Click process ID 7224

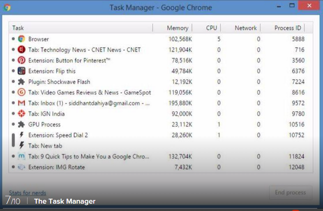[x=298, y=82]
